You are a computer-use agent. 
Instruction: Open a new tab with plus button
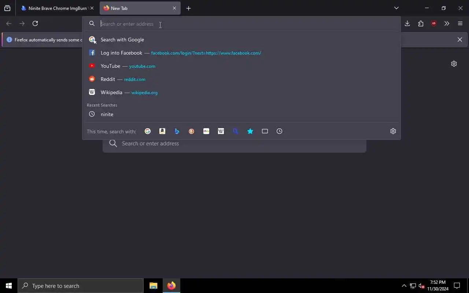188,8
